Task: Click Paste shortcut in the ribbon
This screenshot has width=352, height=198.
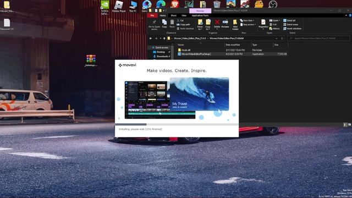Action: (x=185, y=29)
